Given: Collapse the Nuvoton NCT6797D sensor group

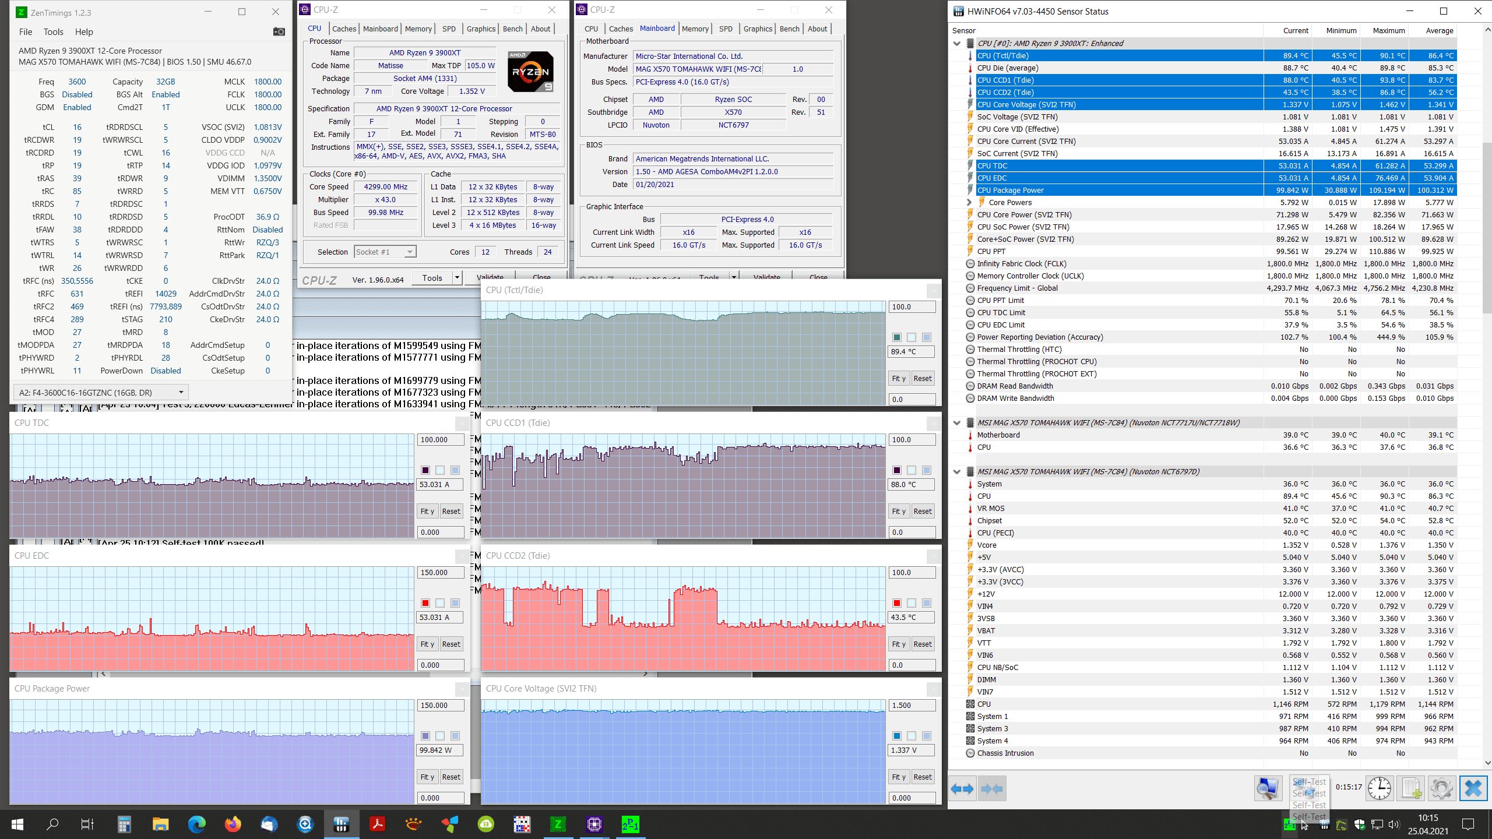Looking at the screenshot, I should pos(956,471).
